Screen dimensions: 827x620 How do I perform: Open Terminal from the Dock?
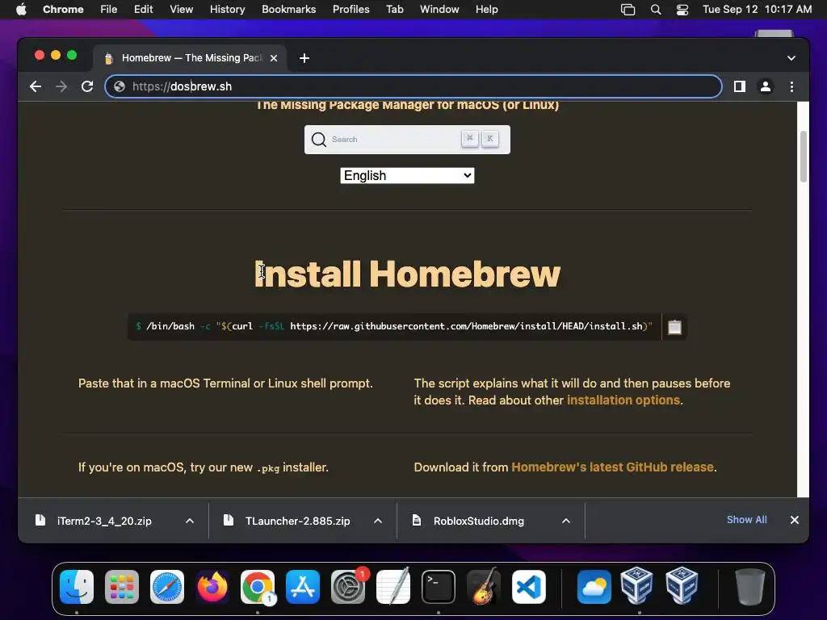pyautogui.click(x=439, y=587)
